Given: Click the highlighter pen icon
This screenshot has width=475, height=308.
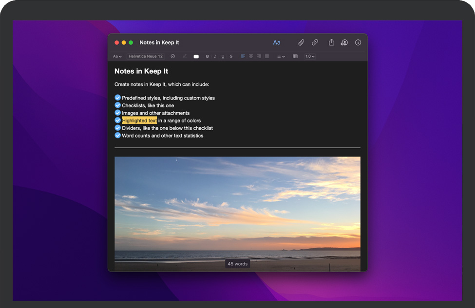Looking at the screenshot, I should click(185, 56).
